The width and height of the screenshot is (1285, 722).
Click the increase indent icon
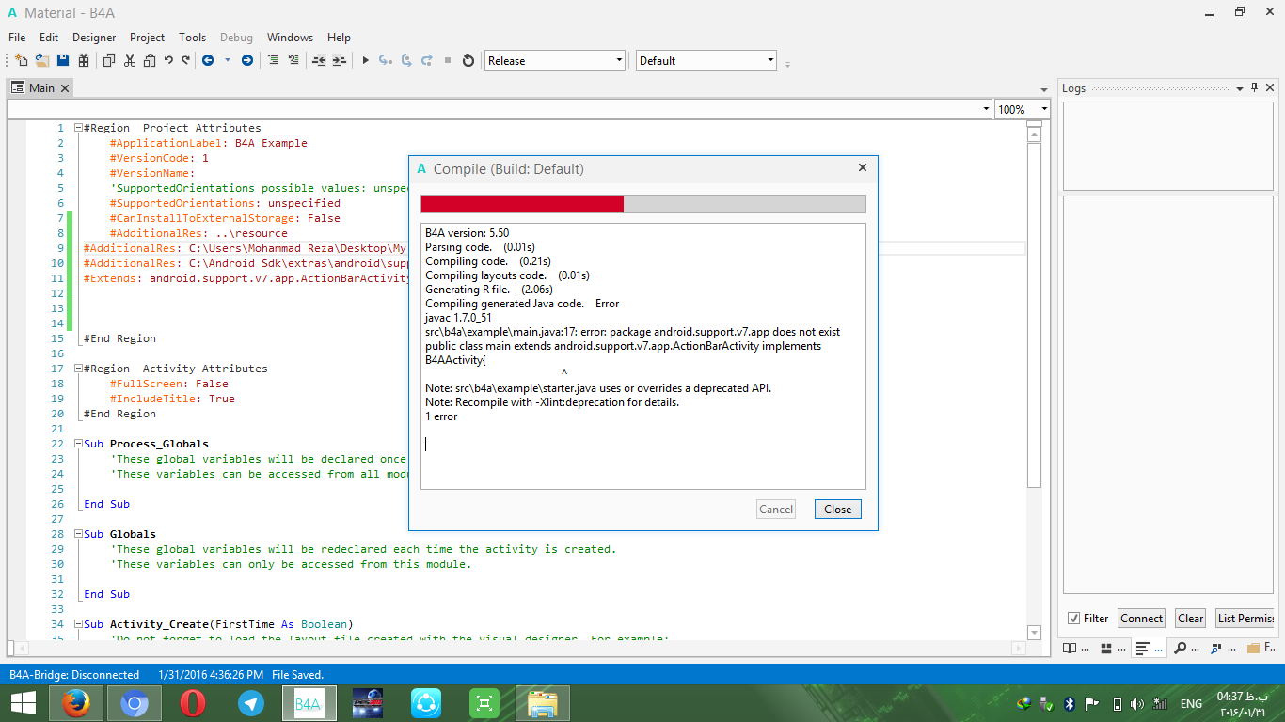point(340,60)
